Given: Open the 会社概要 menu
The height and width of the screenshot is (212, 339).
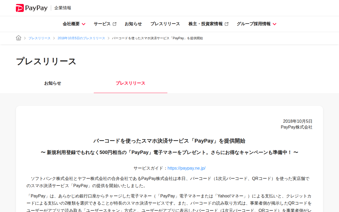Looking at the screenshot, I should point(74,24).
